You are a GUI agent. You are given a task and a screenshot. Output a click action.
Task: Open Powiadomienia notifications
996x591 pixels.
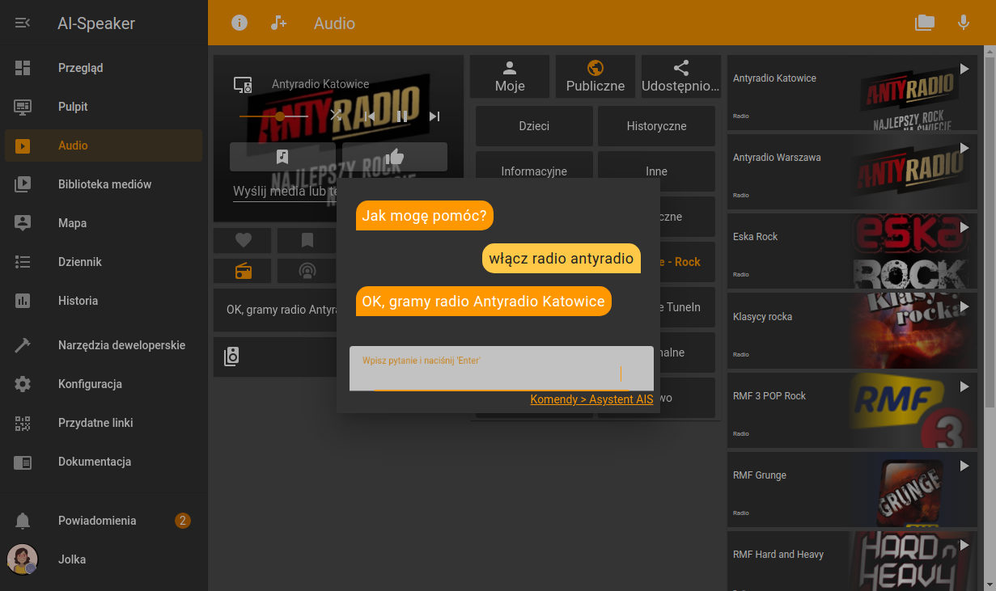[x=104, y=521]
